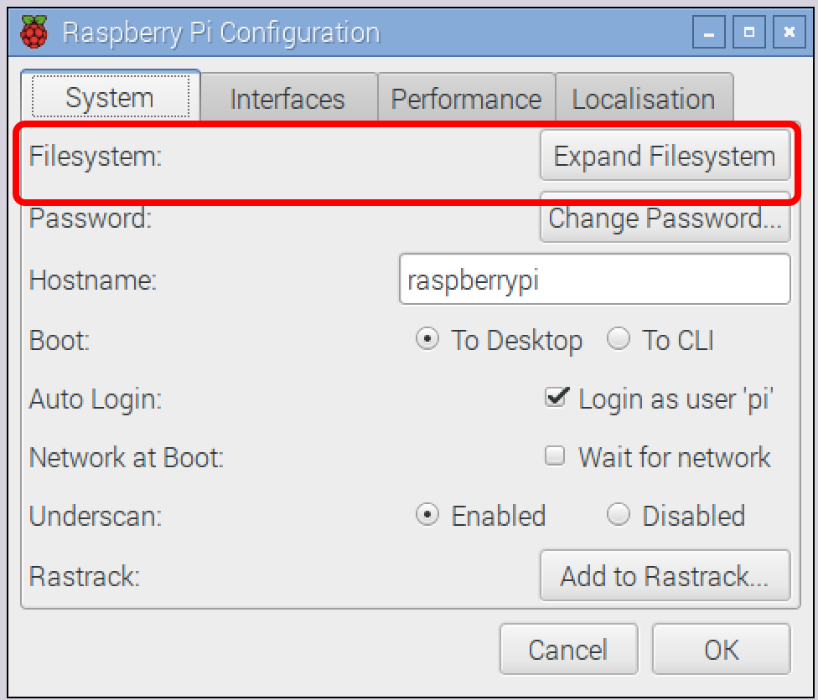Cancel the configuration dialog

point(567,650)
